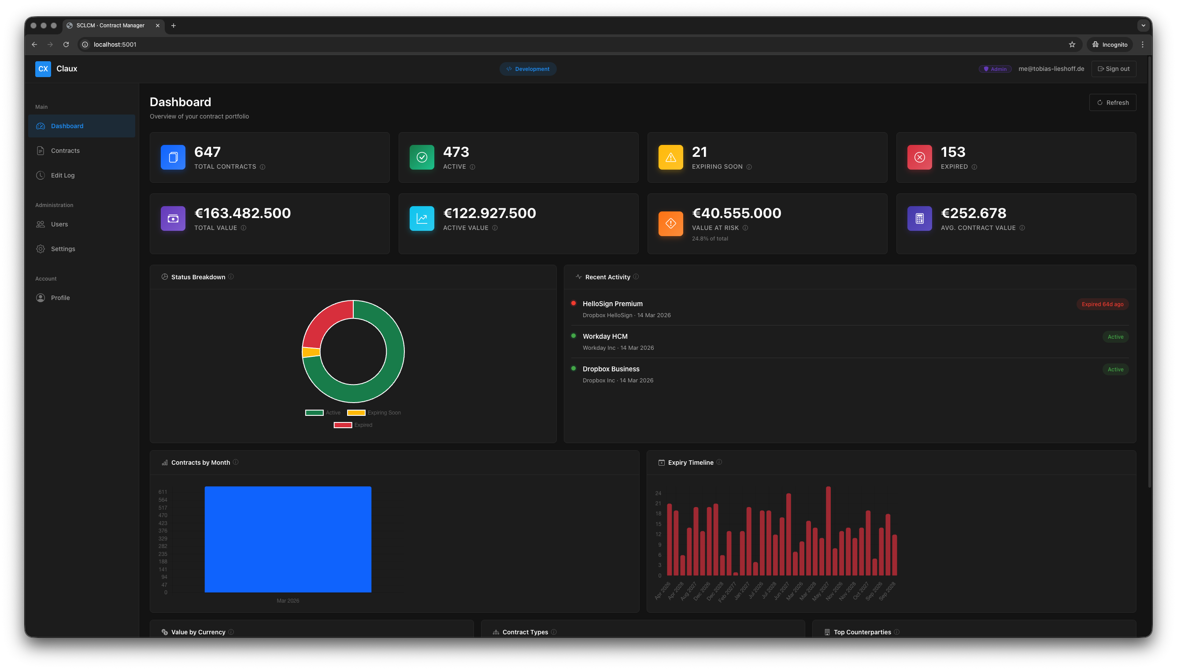Refresh the dashboard data
Viewport: 1177px width, 670px height.
click(1113, 102)
